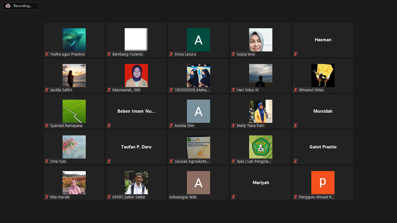Click the red Recording cloud icon
This screenshot has height=223, width=397.
(8, 6)
